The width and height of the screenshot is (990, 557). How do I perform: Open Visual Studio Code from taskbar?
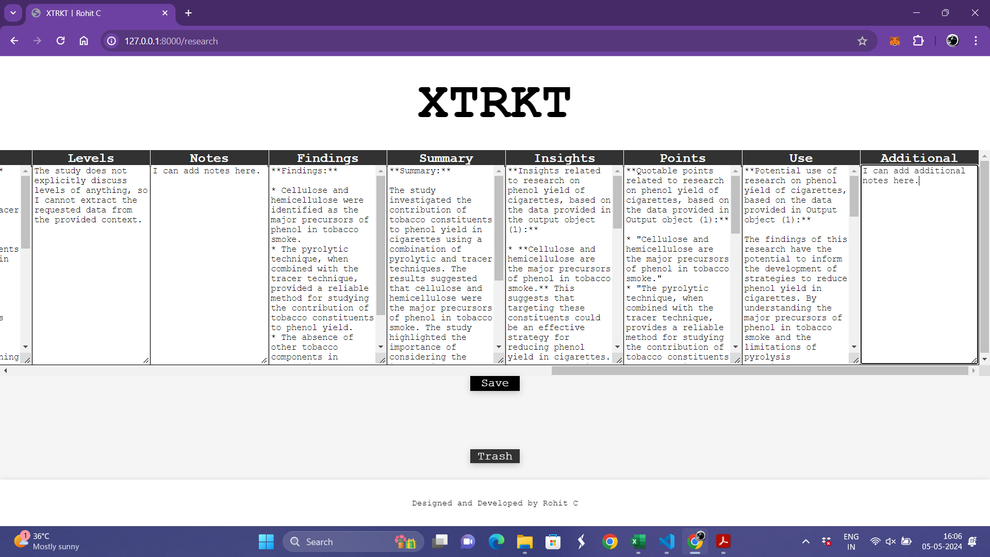point(666,542)
